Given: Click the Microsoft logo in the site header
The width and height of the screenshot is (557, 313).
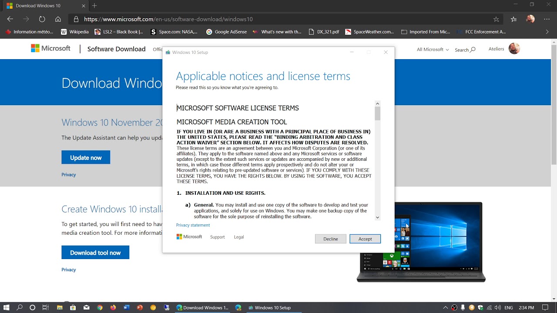Looking at the screenshot, I should [x=50, y=49].
